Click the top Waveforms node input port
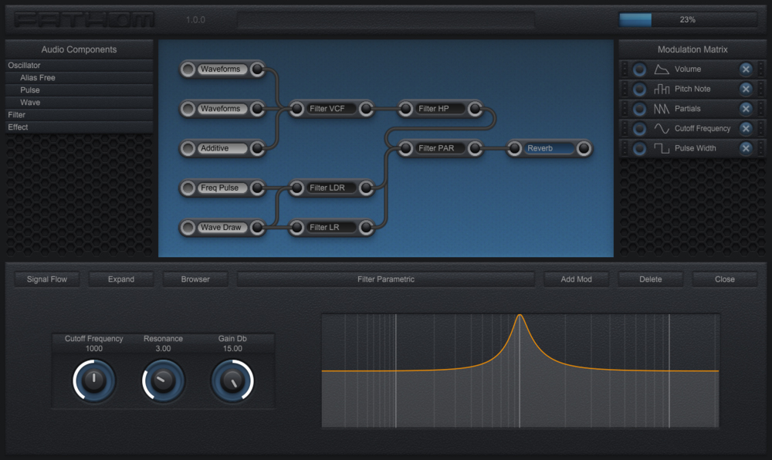 click(188, 69)
